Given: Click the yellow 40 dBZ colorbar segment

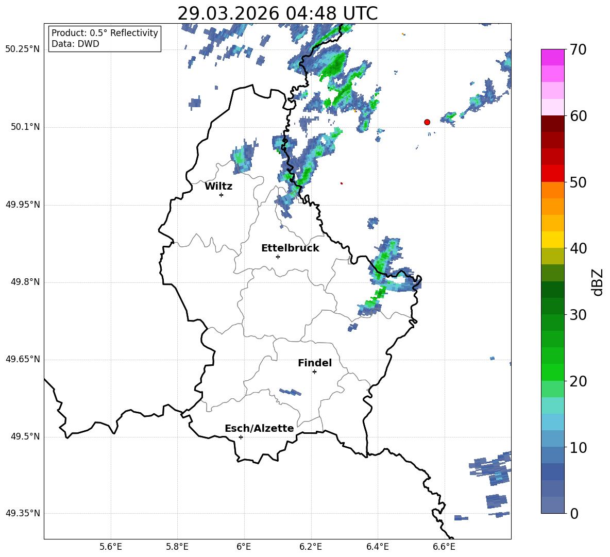Looking at the screenshot, I should click(x=552, y=240).
